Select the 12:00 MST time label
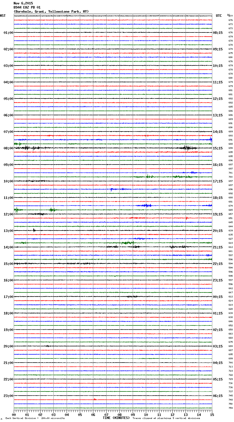 click(9, 214)
